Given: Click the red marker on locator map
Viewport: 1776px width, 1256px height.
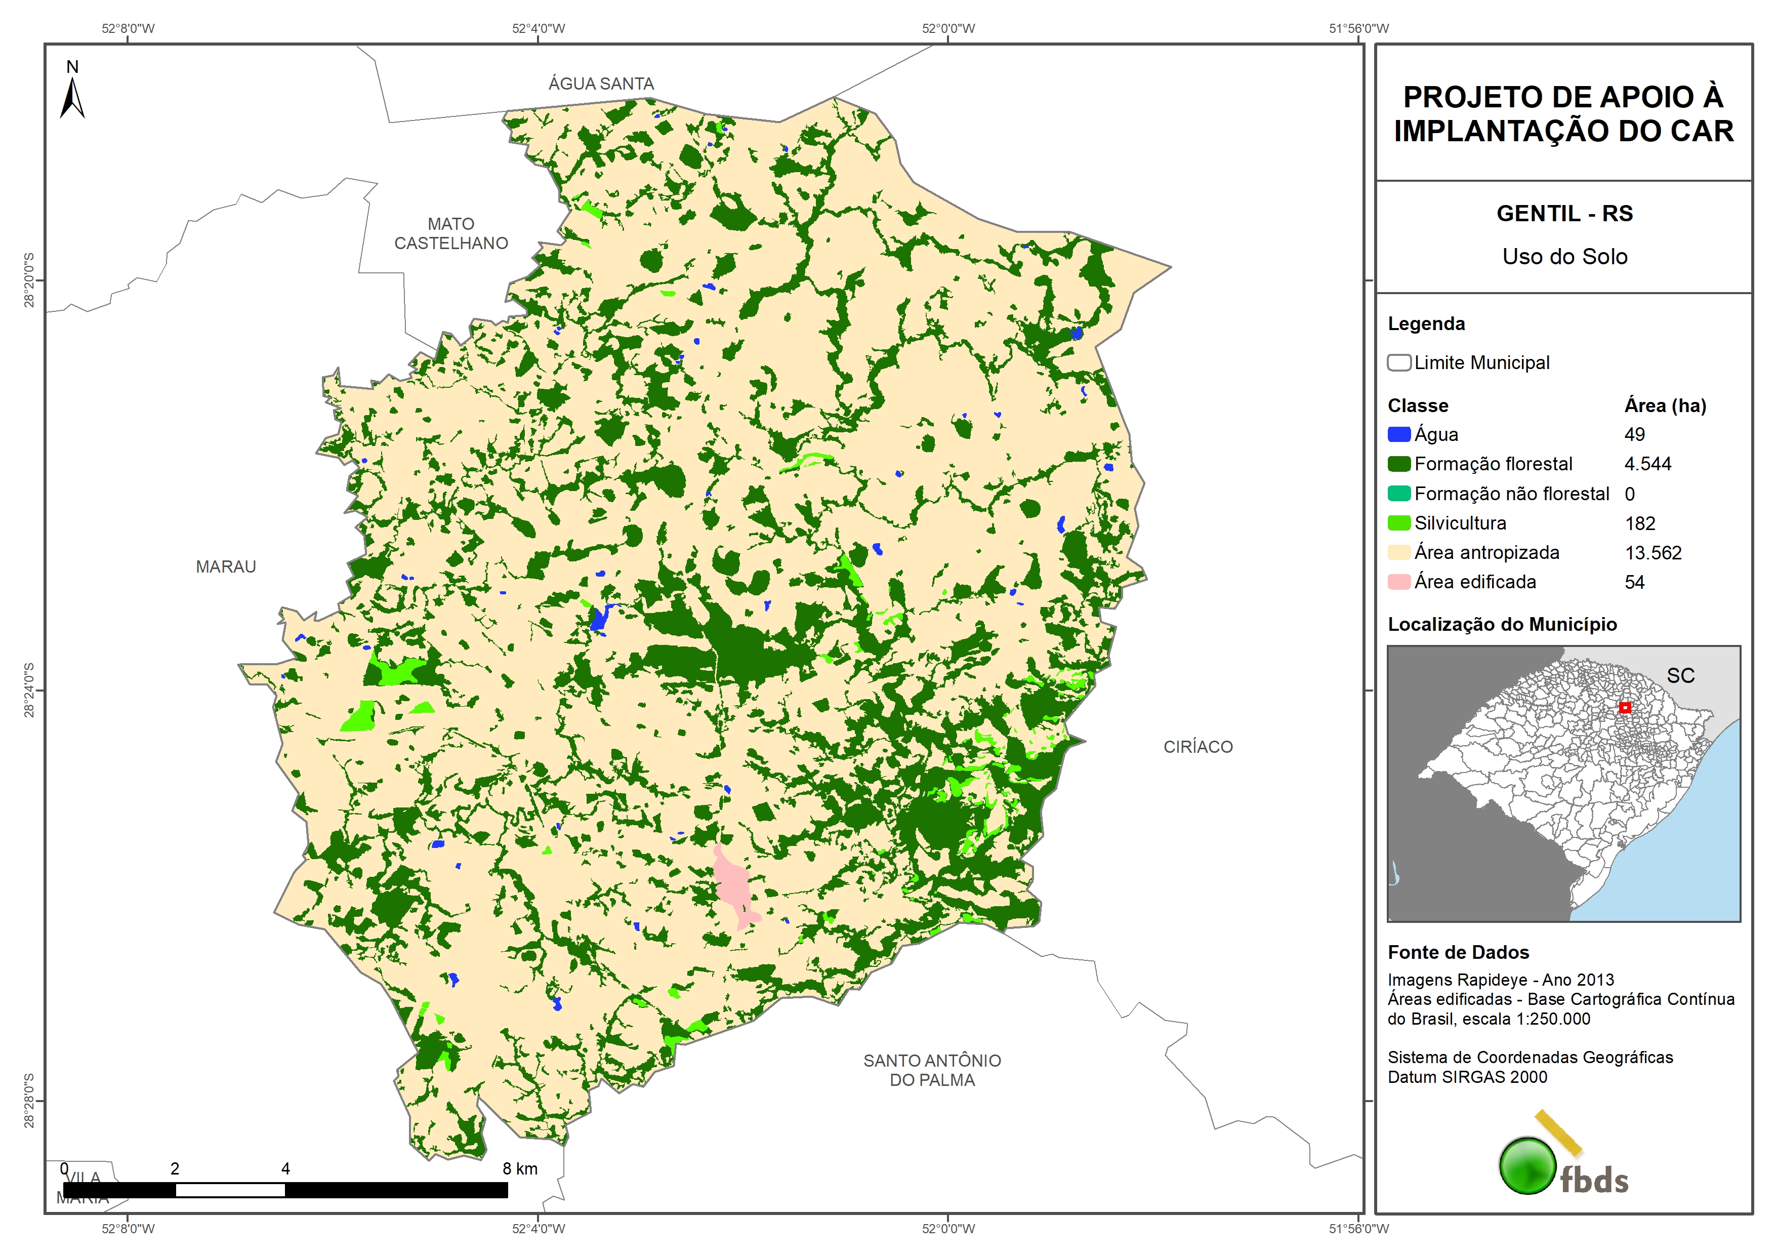Looking at the screenshot, I should [x=1624, y=707].
